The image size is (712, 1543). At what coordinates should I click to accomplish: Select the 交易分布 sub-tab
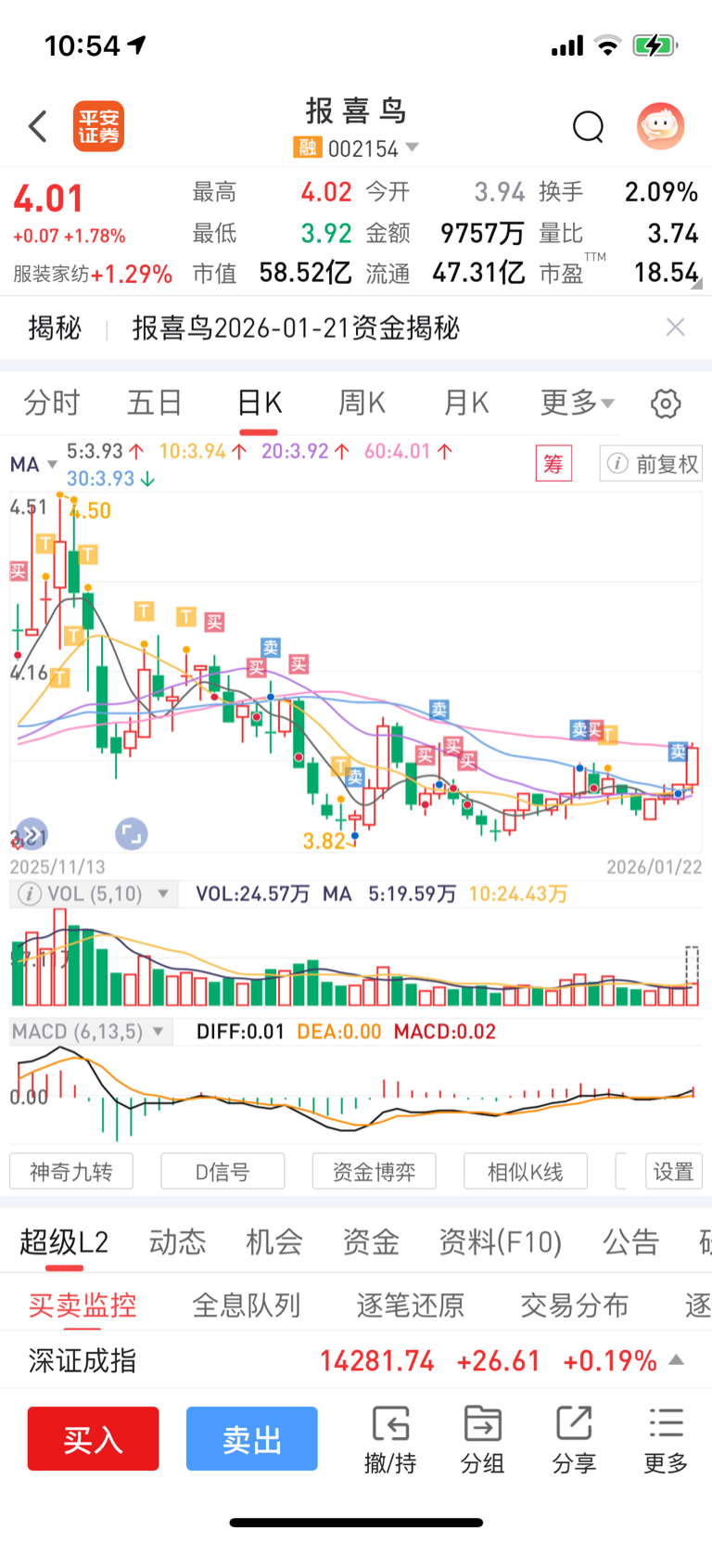tap(575, 1305)
